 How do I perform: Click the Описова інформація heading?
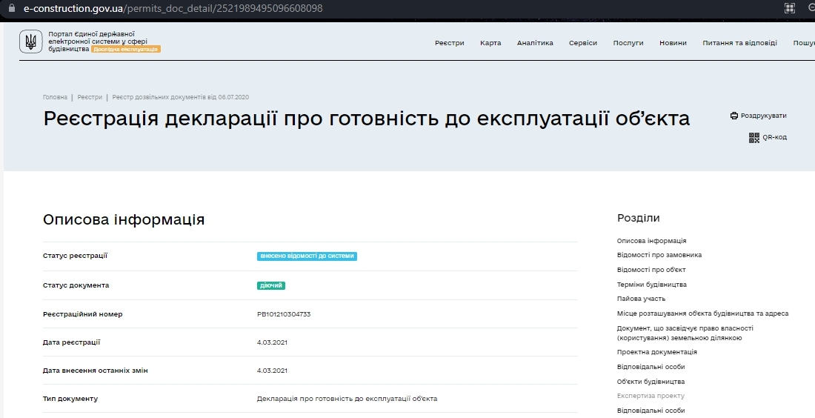pyautogui.click(x=124, y=219)
